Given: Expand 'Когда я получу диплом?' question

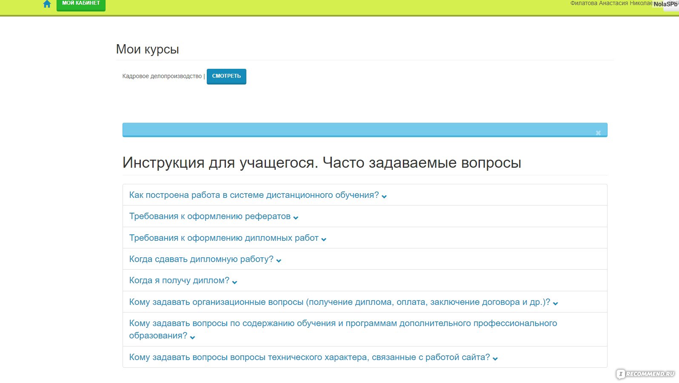Looking at the screenshot, I should point(183,280).
